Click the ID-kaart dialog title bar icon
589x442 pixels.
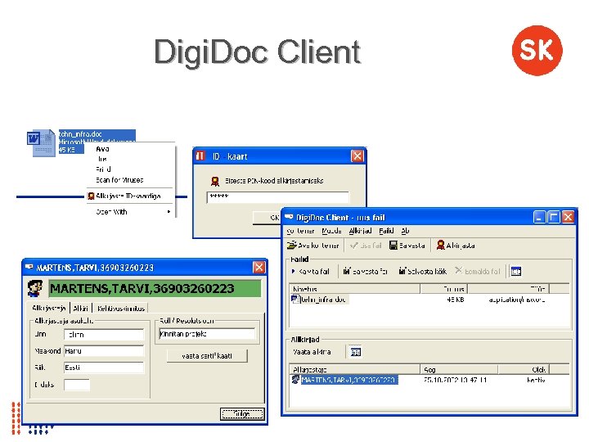(x=200, y=156)
